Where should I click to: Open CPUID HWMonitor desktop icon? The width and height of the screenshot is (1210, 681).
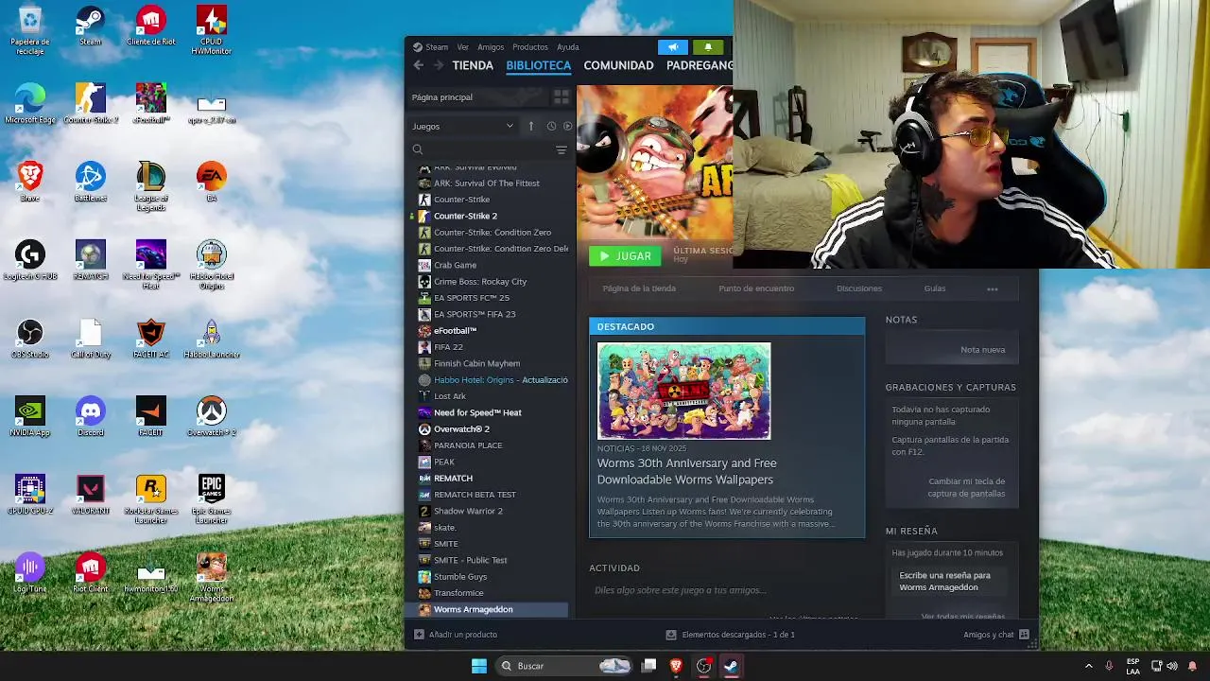coord(211,30)
